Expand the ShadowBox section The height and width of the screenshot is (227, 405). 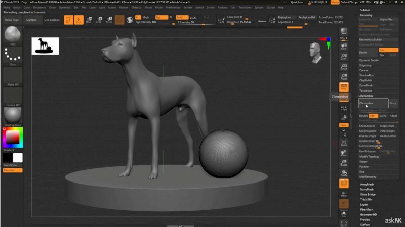coord(366,75)
